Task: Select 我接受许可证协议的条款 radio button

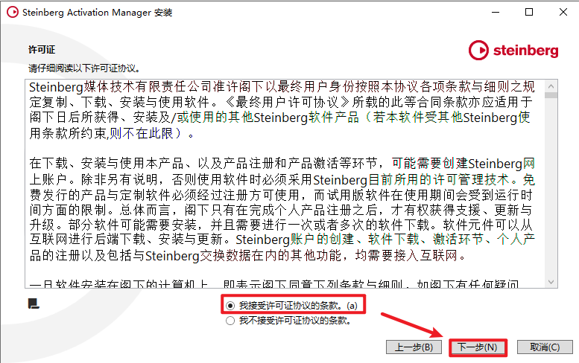Action: pyautogui.click(x=230, y=306)
